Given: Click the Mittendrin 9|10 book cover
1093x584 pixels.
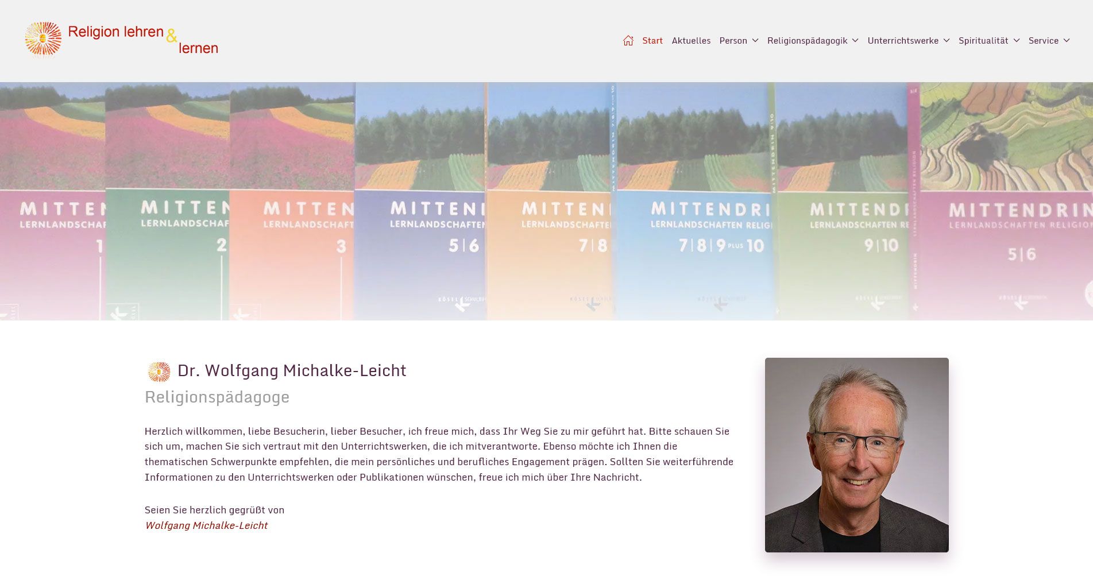Looking at the screenshot, I should click(841, 201).
